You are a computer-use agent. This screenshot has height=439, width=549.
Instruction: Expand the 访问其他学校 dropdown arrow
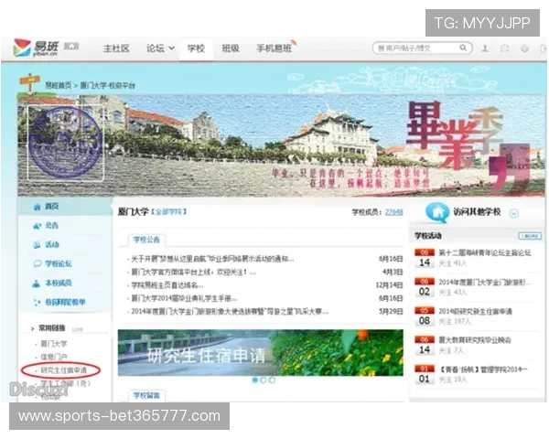(513, 213)
